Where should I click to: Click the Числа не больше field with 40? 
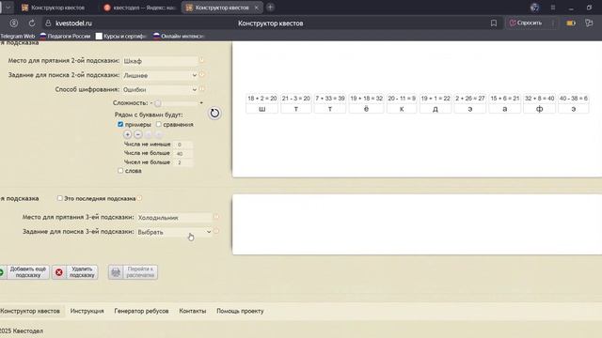182,153
